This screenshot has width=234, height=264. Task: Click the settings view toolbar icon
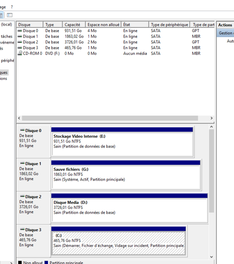(x=9, y=15)
